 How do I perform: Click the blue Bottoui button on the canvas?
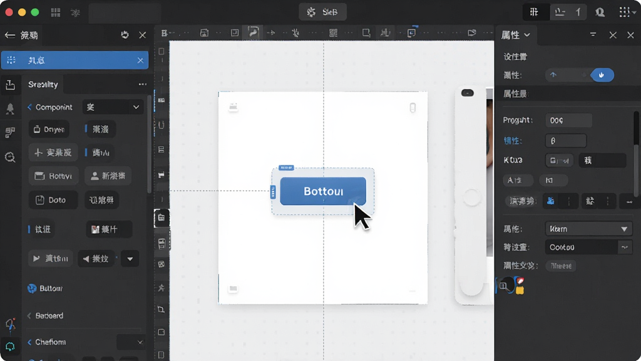point(323,191)
